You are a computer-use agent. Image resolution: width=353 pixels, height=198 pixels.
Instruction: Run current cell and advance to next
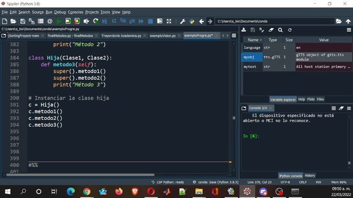77,21
